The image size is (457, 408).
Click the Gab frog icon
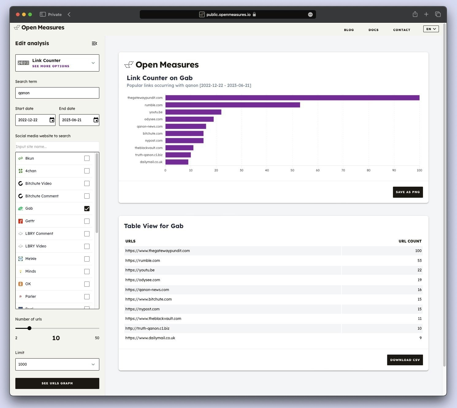pyautogui.click(x=21, y=208)
